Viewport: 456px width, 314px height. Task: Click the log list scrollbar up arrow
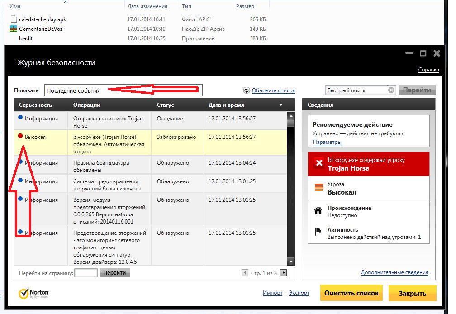291,115
